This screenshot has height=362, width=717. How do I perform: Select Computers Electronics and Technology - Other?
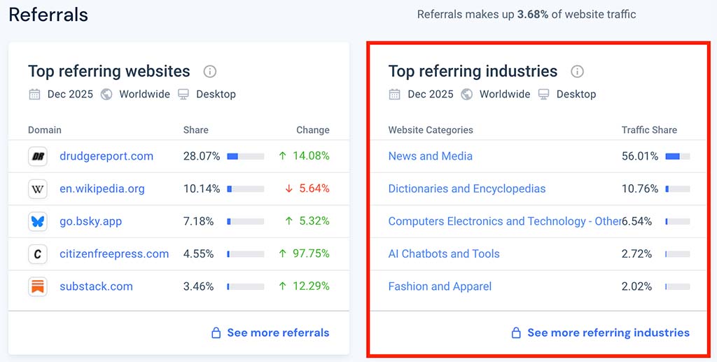tap(504, 222)
